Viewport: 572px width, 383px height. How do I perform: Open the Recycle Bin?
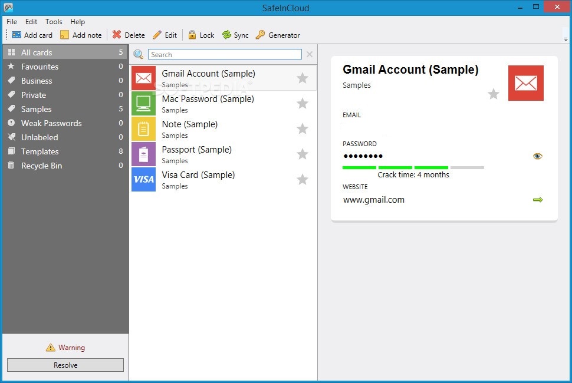pyautogui.click(x=65, y=166)
